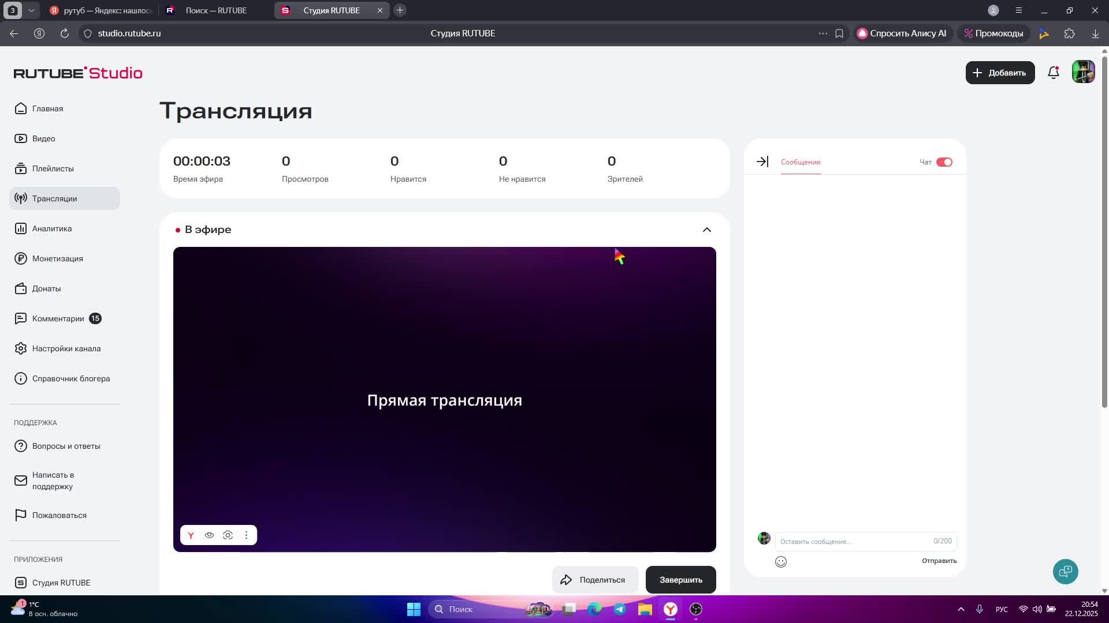Viewport: 1109px width, 623px height.
Task: Click the page vertical scrollbar
Action: click(x=1104, y=231)
